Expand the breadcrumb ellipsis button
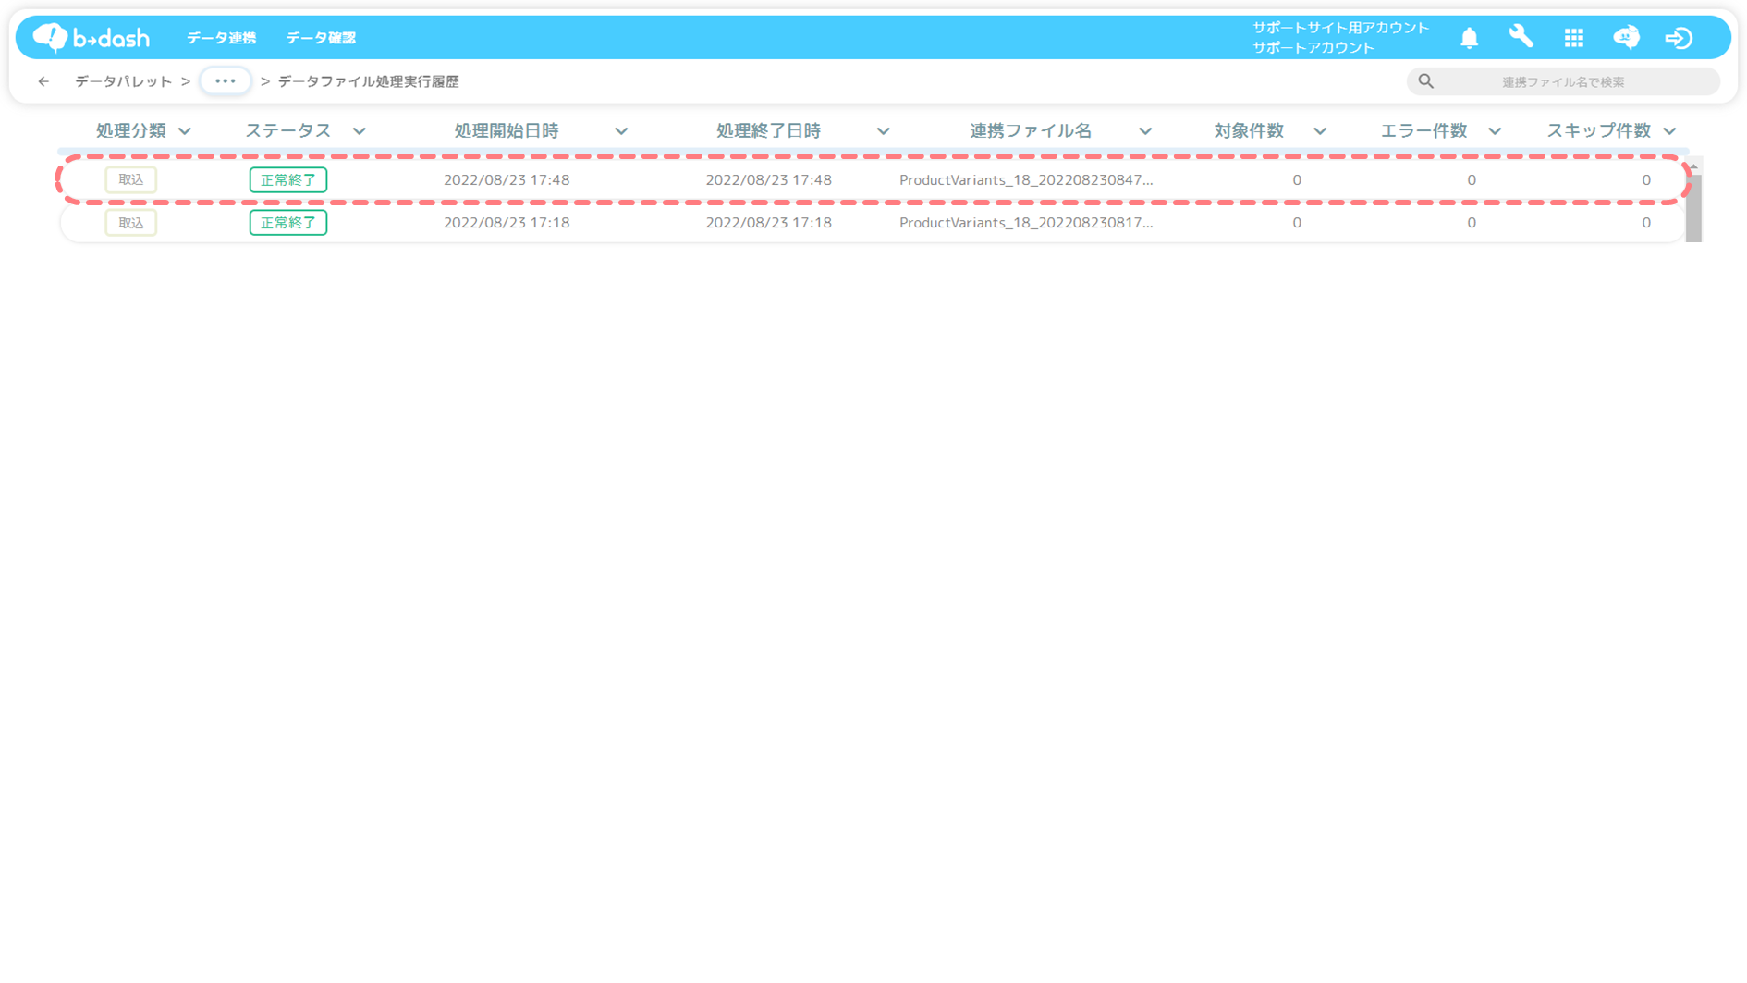Screen dimensions: 1747x983 (225, 81)
